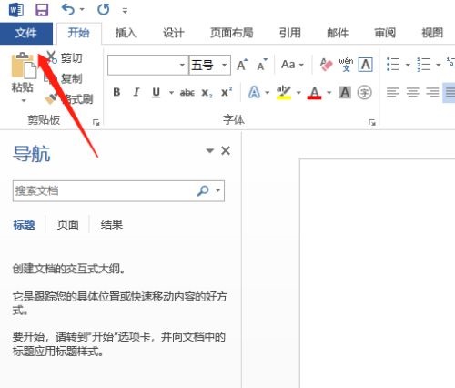Apply the red font color

(x=314, y=92)
